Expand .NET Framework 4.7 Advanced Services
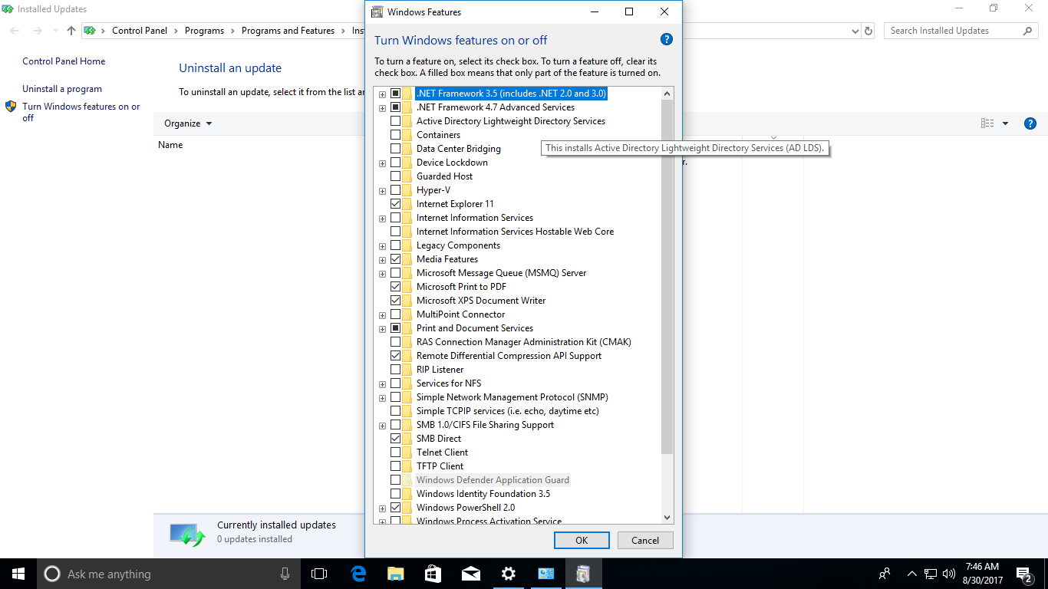Image resolution: width=1048 pixels, height=589 pixels. (x=382, y=108)
